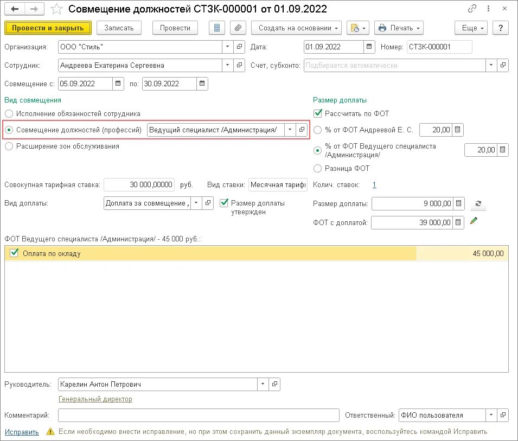The image size is (518, 441).
Task: Click the Провести button
Action: click(175, 28)
